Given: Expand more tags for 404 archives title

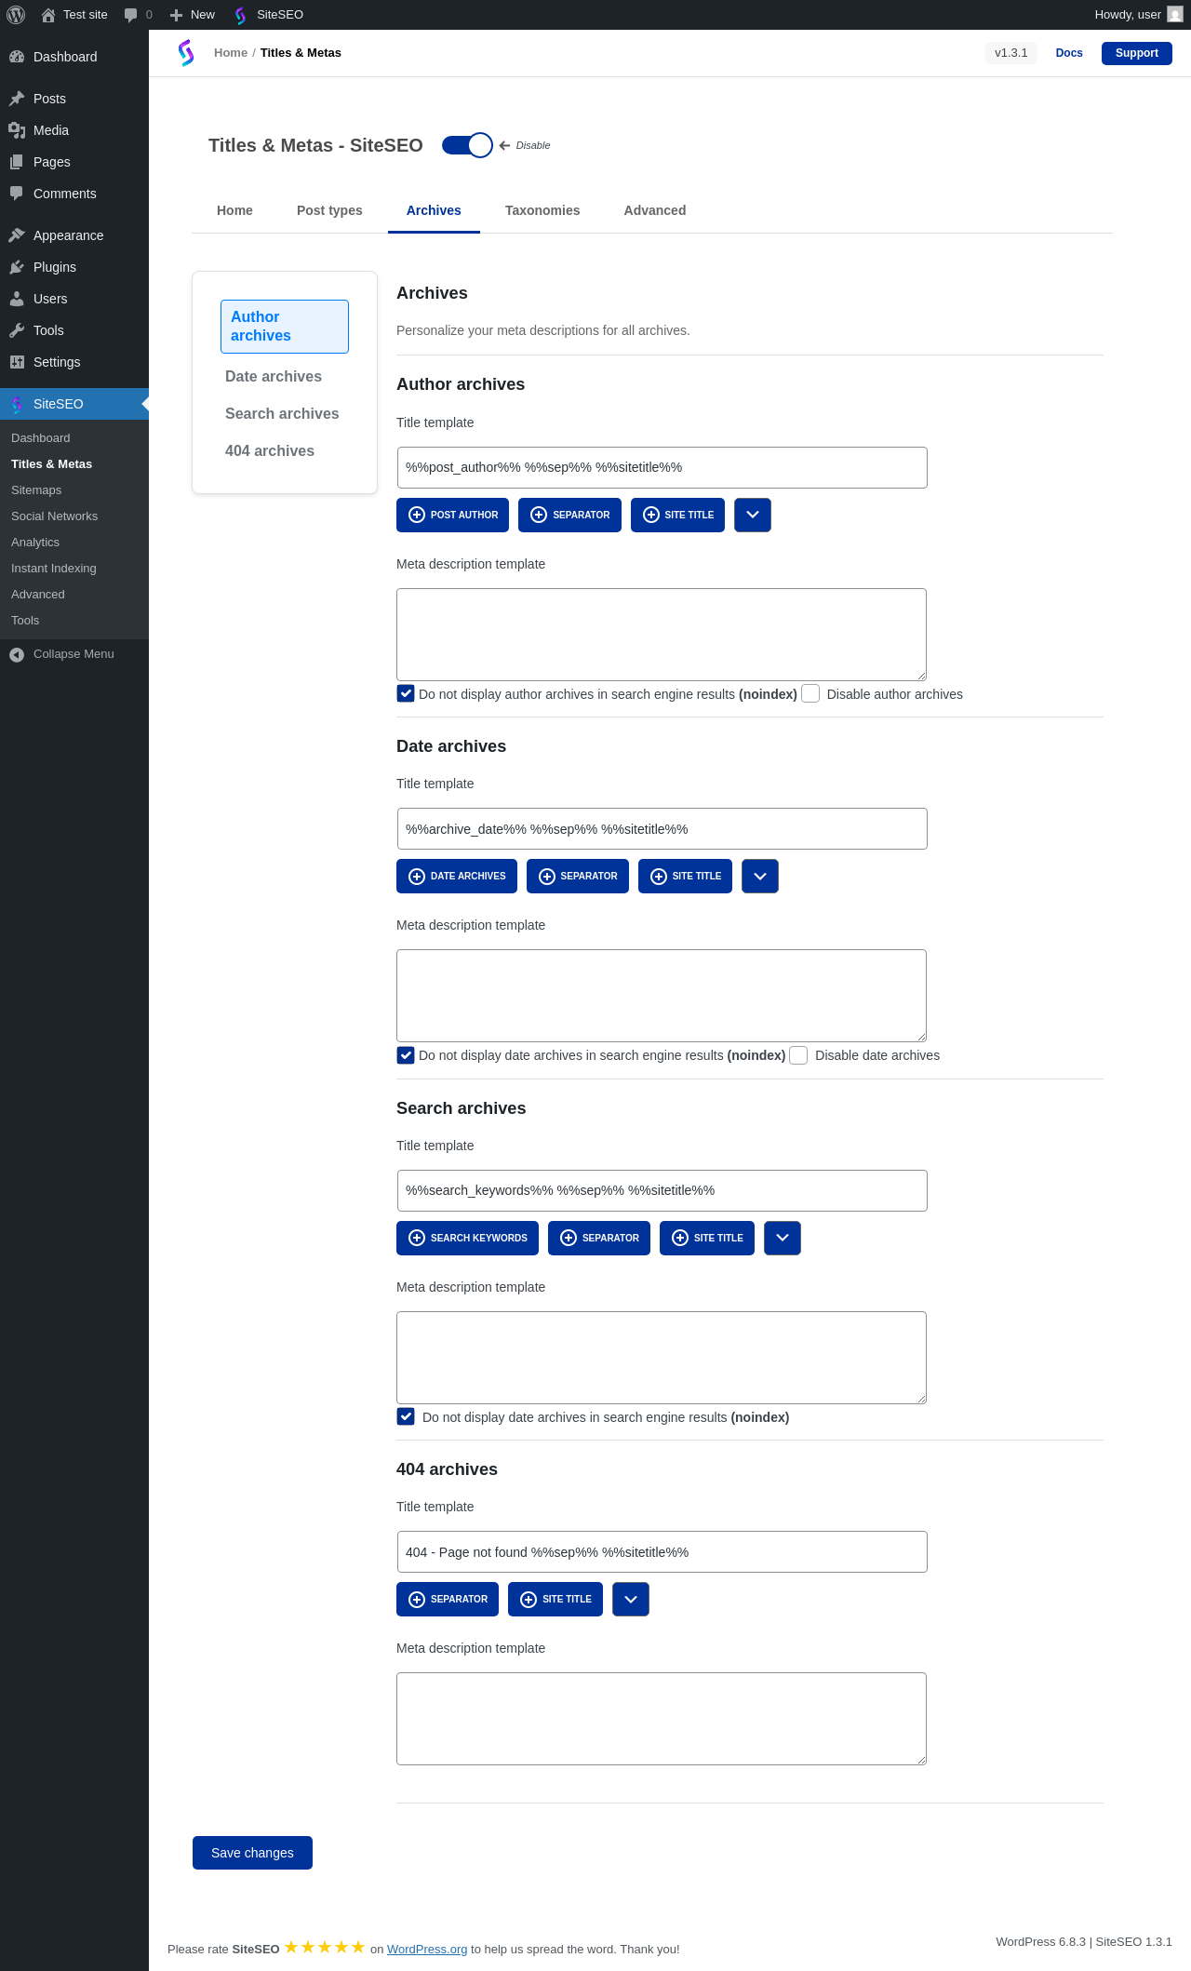Looking at the screenshot, I should (x=631, y=1599).
